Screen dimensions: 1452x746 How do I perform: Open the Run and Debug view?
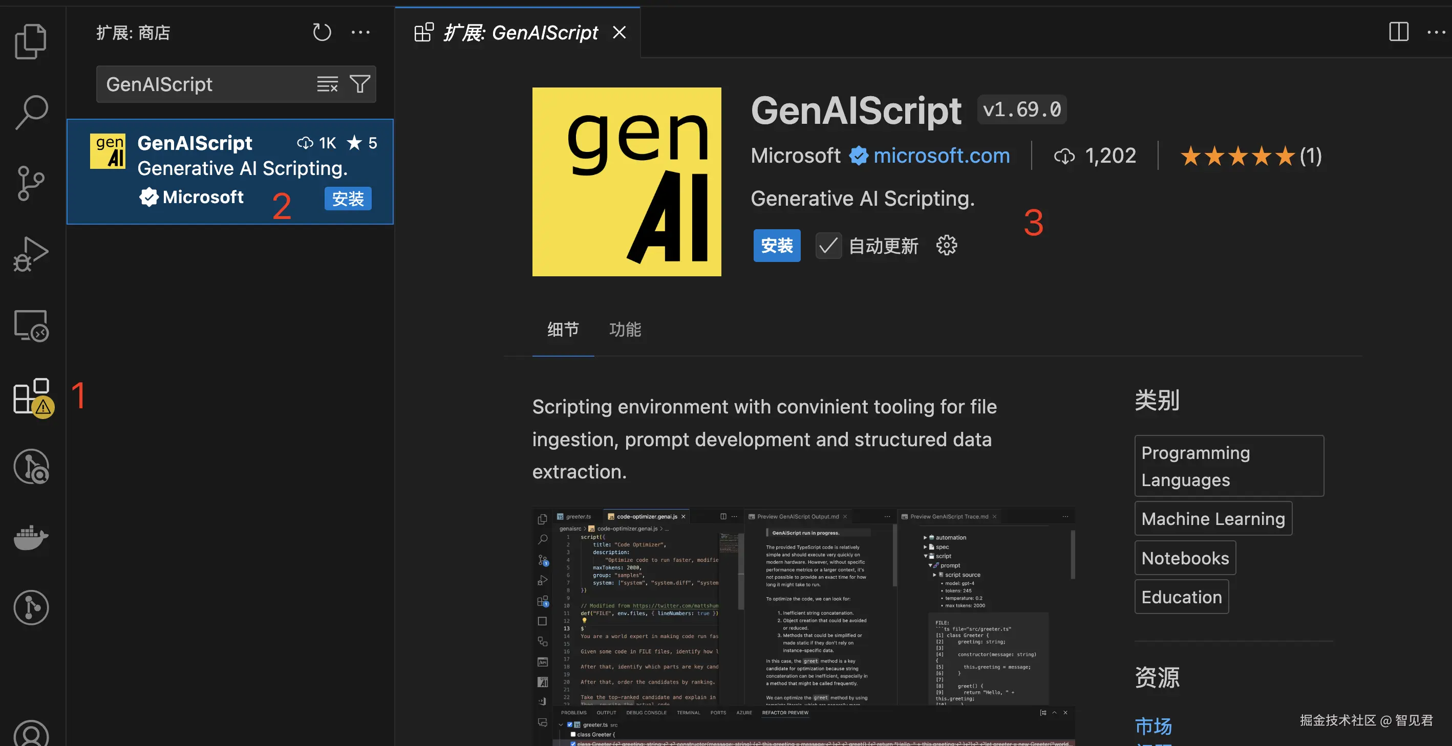(x=30, y=254)
